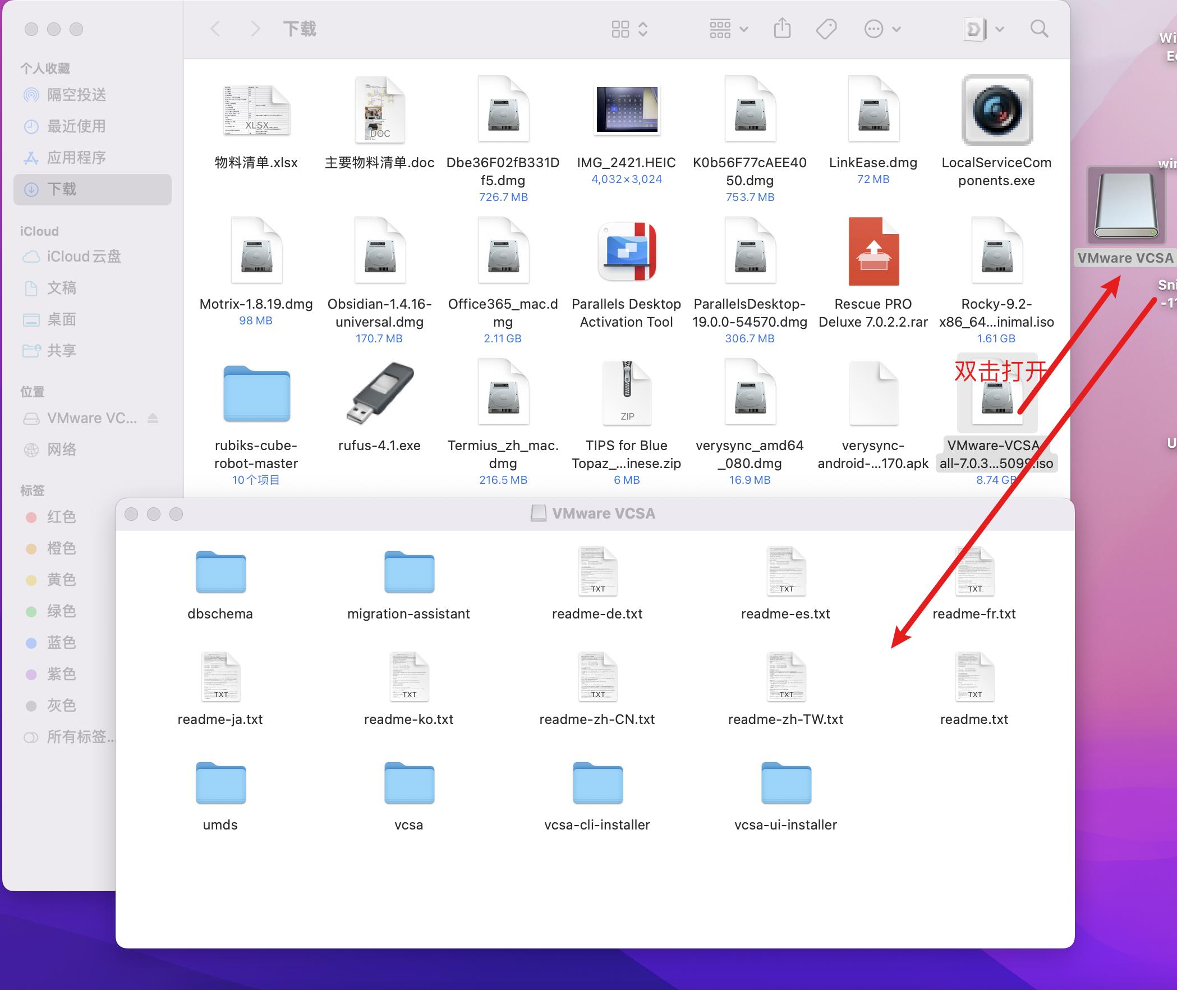Select AirDrop 隔空投送 in sidebar
This screenshot has width=1177, height=990.
point(92,95)
